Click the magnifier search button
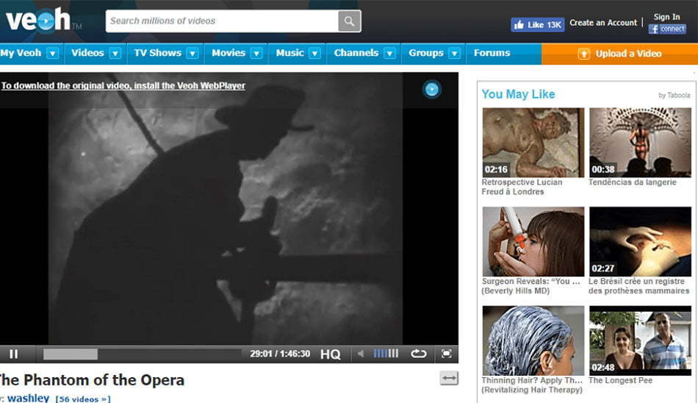Image resolution: width=698 pixels, height=403 pixels. [x=350, y=21]
